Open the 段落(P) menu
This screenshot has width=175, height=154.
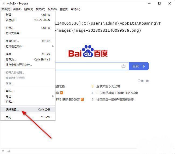[x=29, y=9]
